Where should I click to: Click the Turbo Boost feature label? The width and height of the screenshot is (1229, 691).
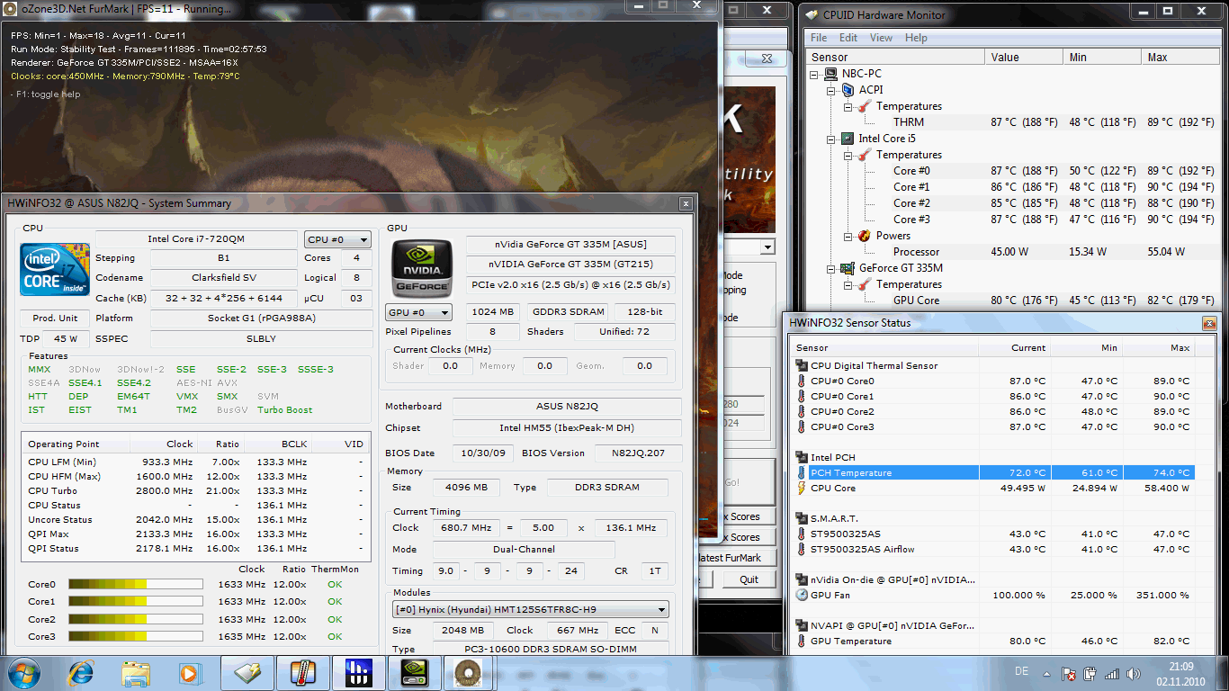(285, 410)
